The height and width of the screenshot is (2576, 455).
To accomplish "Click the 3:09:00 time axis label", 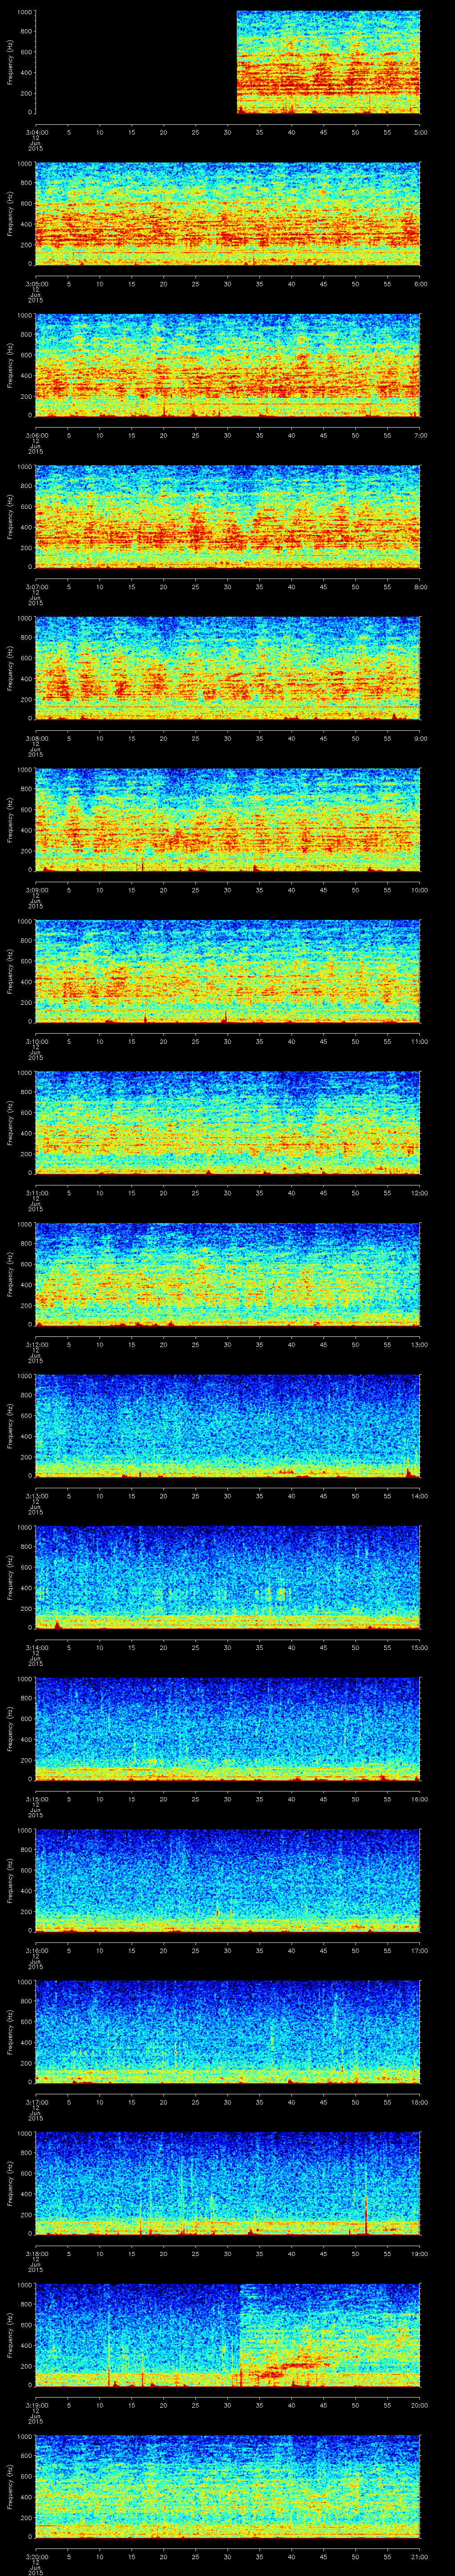I will (35, 890).
